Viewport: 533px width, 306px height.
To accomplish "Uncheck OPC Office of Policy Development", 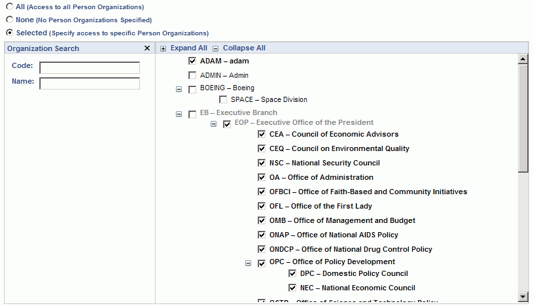I will [262, 263].
